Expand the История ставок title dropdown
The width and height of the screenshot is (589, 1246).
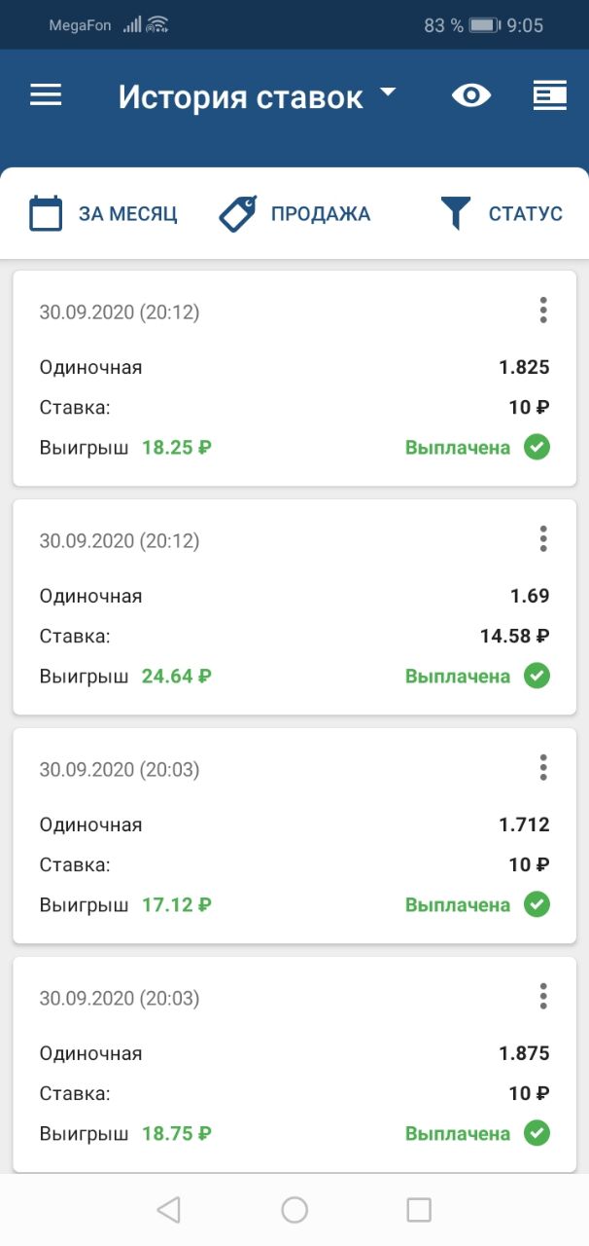tap(388, 93)
